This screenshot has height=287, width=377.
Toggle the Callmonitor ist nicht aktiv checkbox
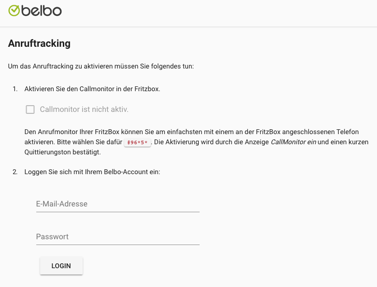tap(30, 109)
